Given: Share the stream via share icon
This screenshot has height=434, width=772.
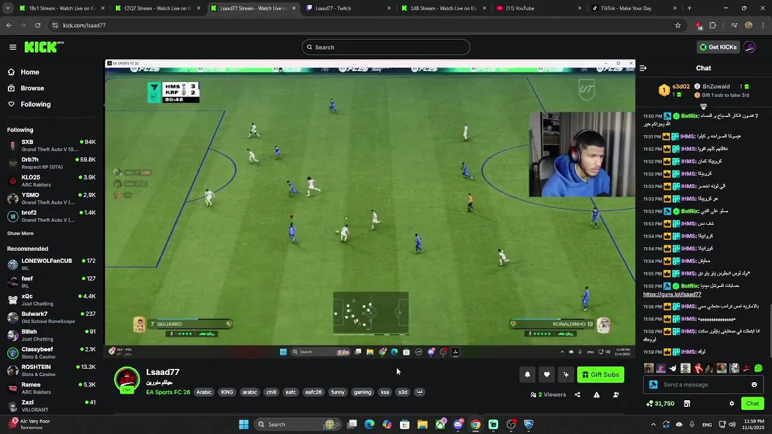Looking at the screenshot, I should [577, 395].
